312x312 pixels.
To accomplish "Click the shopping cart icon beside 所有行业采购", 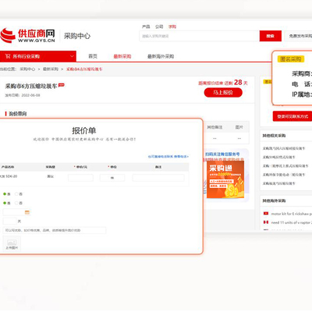I will [8, 56].
